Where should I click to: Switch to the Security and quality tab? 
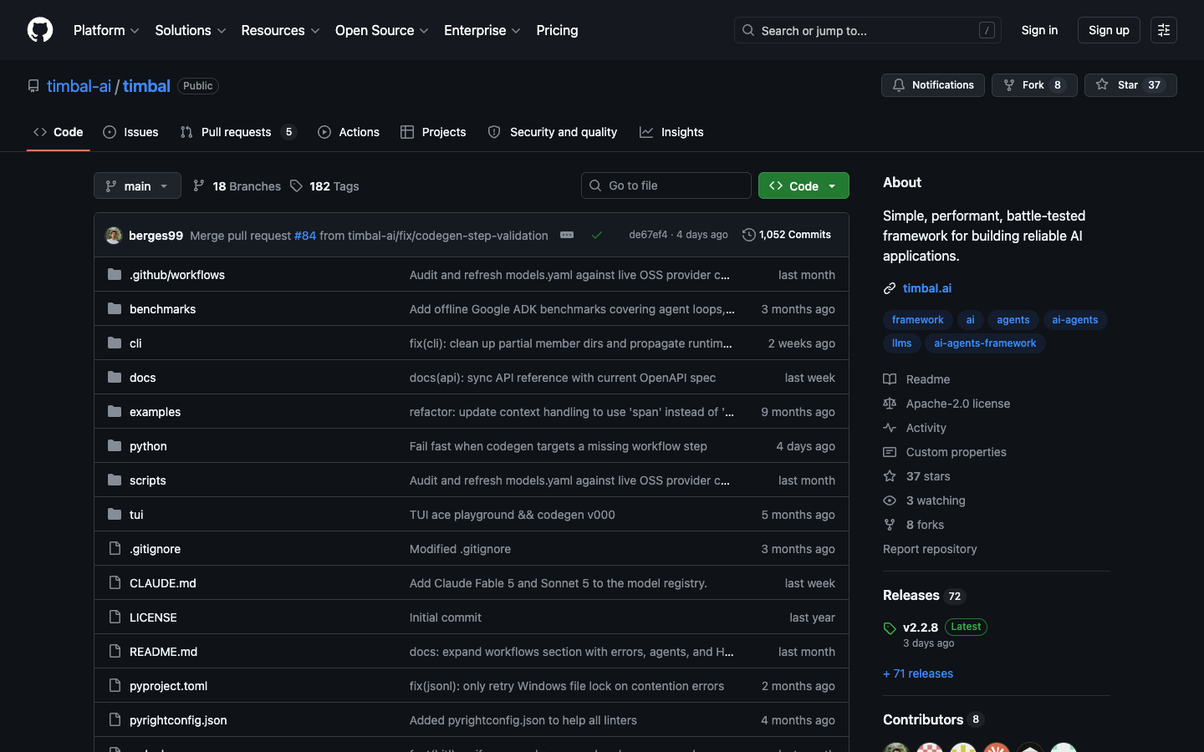(553, 132)
